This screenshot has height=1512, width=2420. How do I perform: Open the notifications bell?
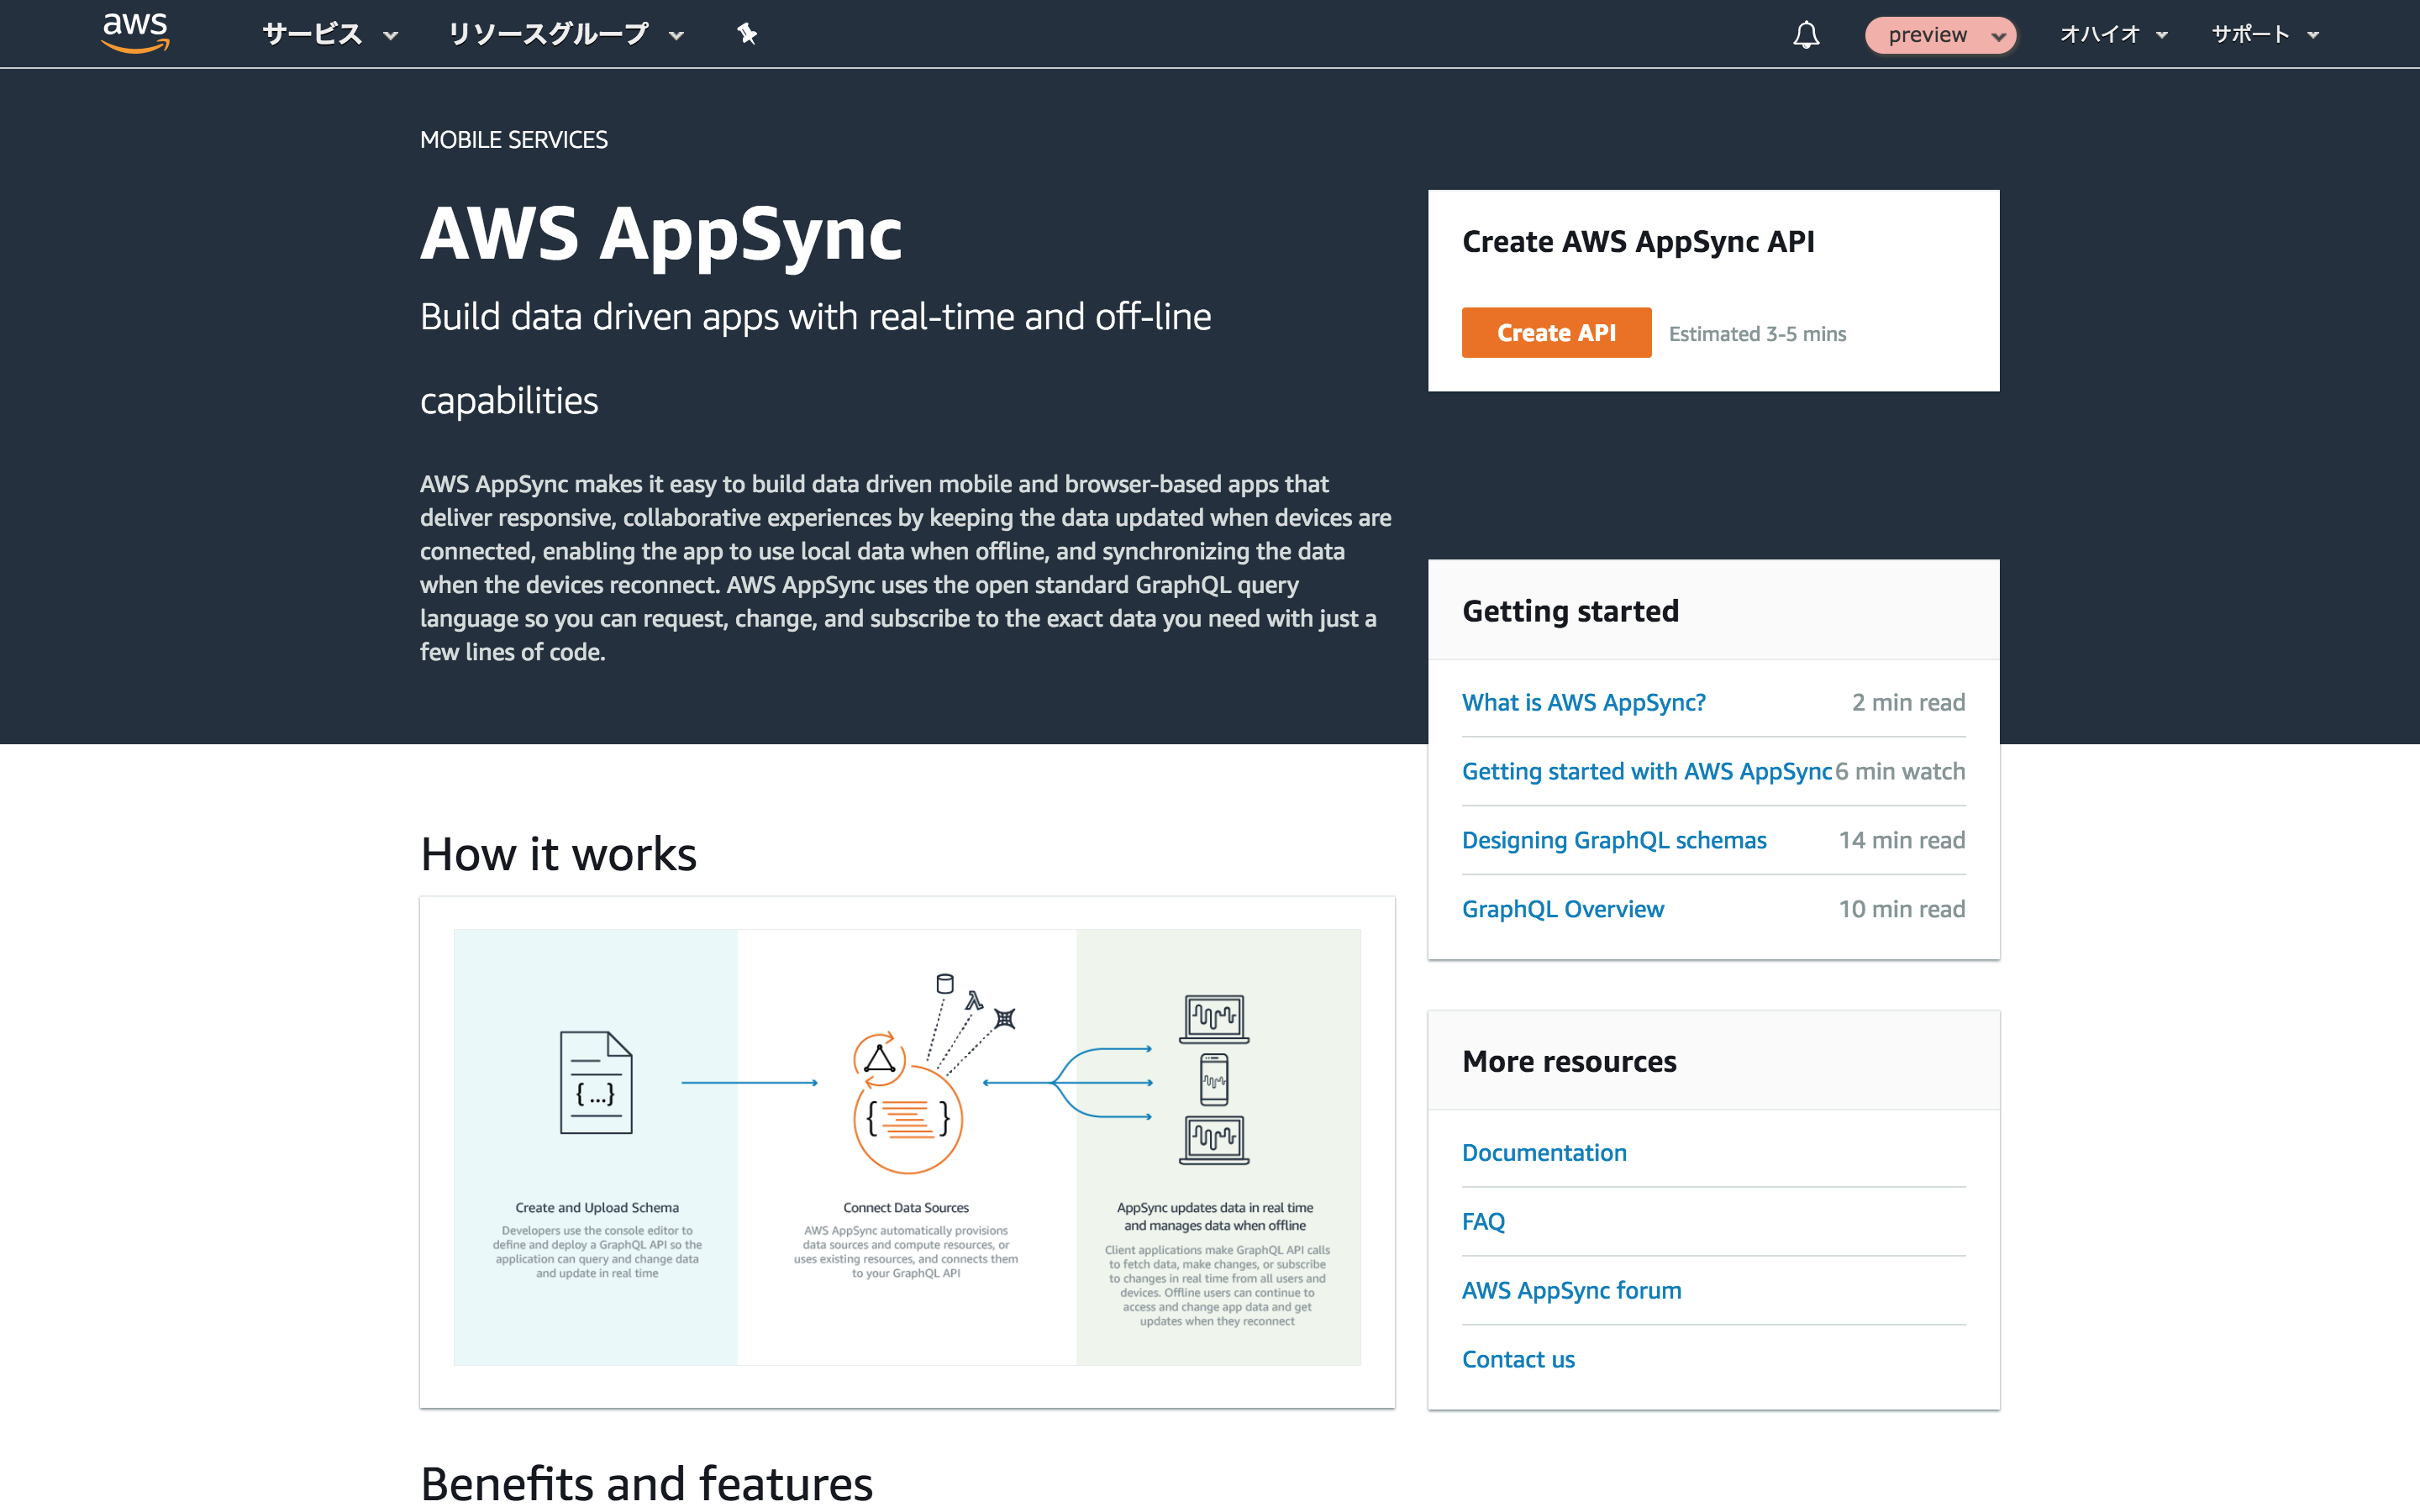[x=1806, y=34]
